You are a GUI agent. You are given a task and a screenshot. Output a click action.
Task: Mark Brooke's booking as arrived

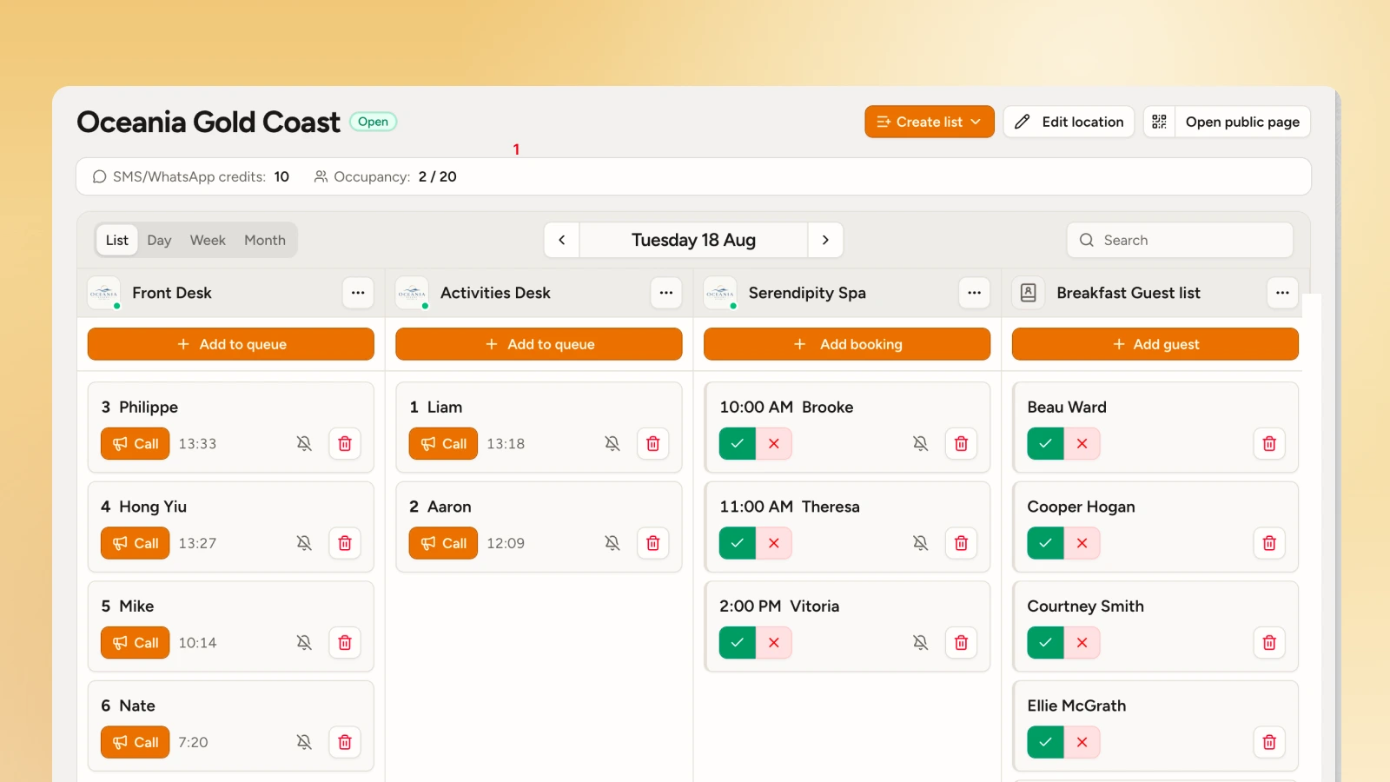click(738, 444)
